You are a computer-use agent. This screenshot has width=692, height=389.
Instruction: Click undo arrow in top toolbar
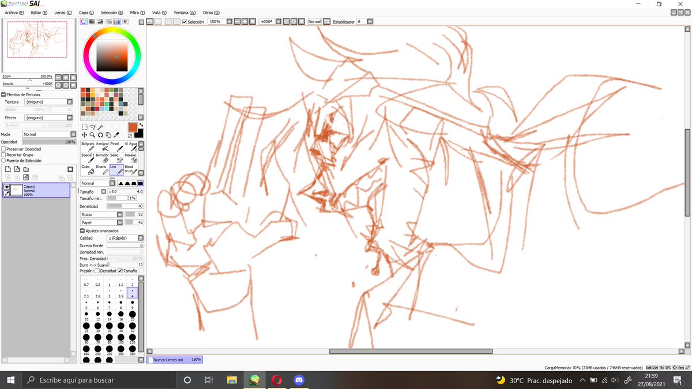[149, 21]
